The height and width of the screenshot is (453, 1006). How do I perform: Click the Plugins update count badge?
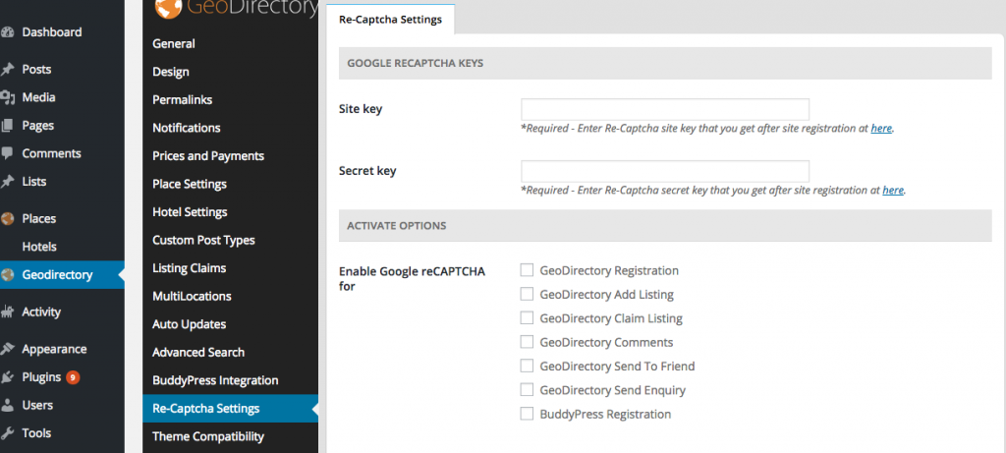(x=73, y=377)
